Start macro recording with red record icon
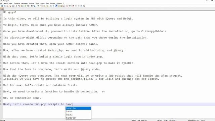The height and width of the screenshot is (121, 215). click(73, 6)
